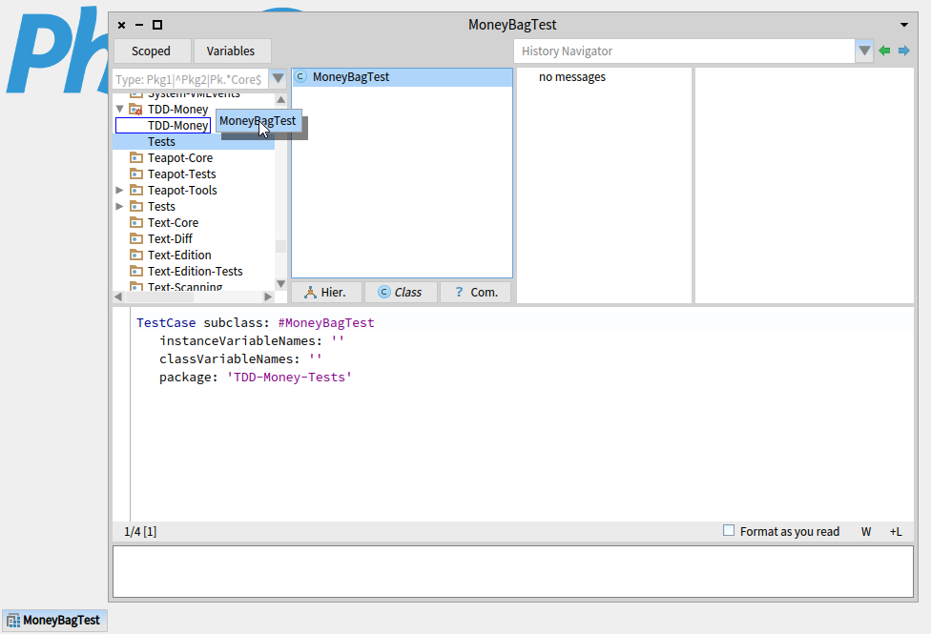Click the package list scroll right arrow
This screenshot has width=931, height=634.
pos(268,297)
